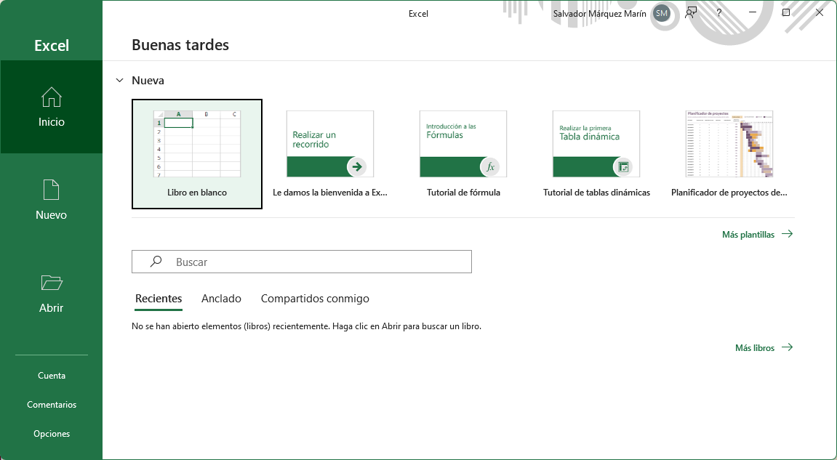Click the SM account avatar
The image size is (837, 460).
[661, 13]
